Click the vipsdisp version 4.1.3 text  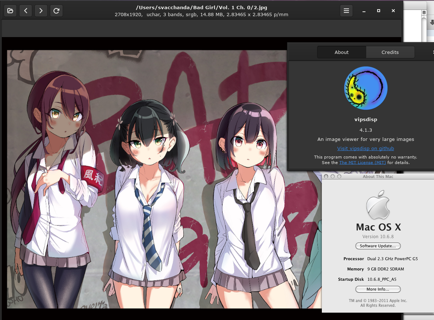coord(365,130)
